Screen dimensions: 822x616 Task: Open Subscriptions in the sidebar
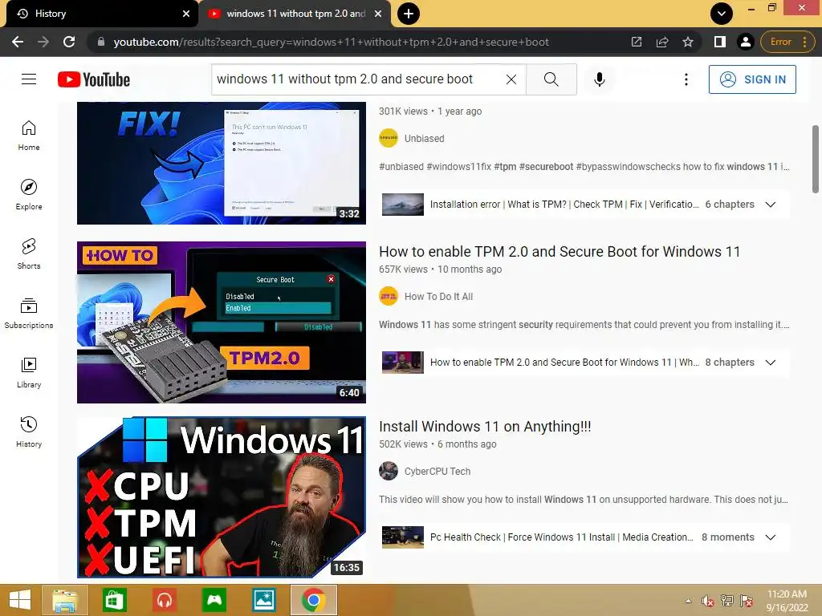coord(29,314)
